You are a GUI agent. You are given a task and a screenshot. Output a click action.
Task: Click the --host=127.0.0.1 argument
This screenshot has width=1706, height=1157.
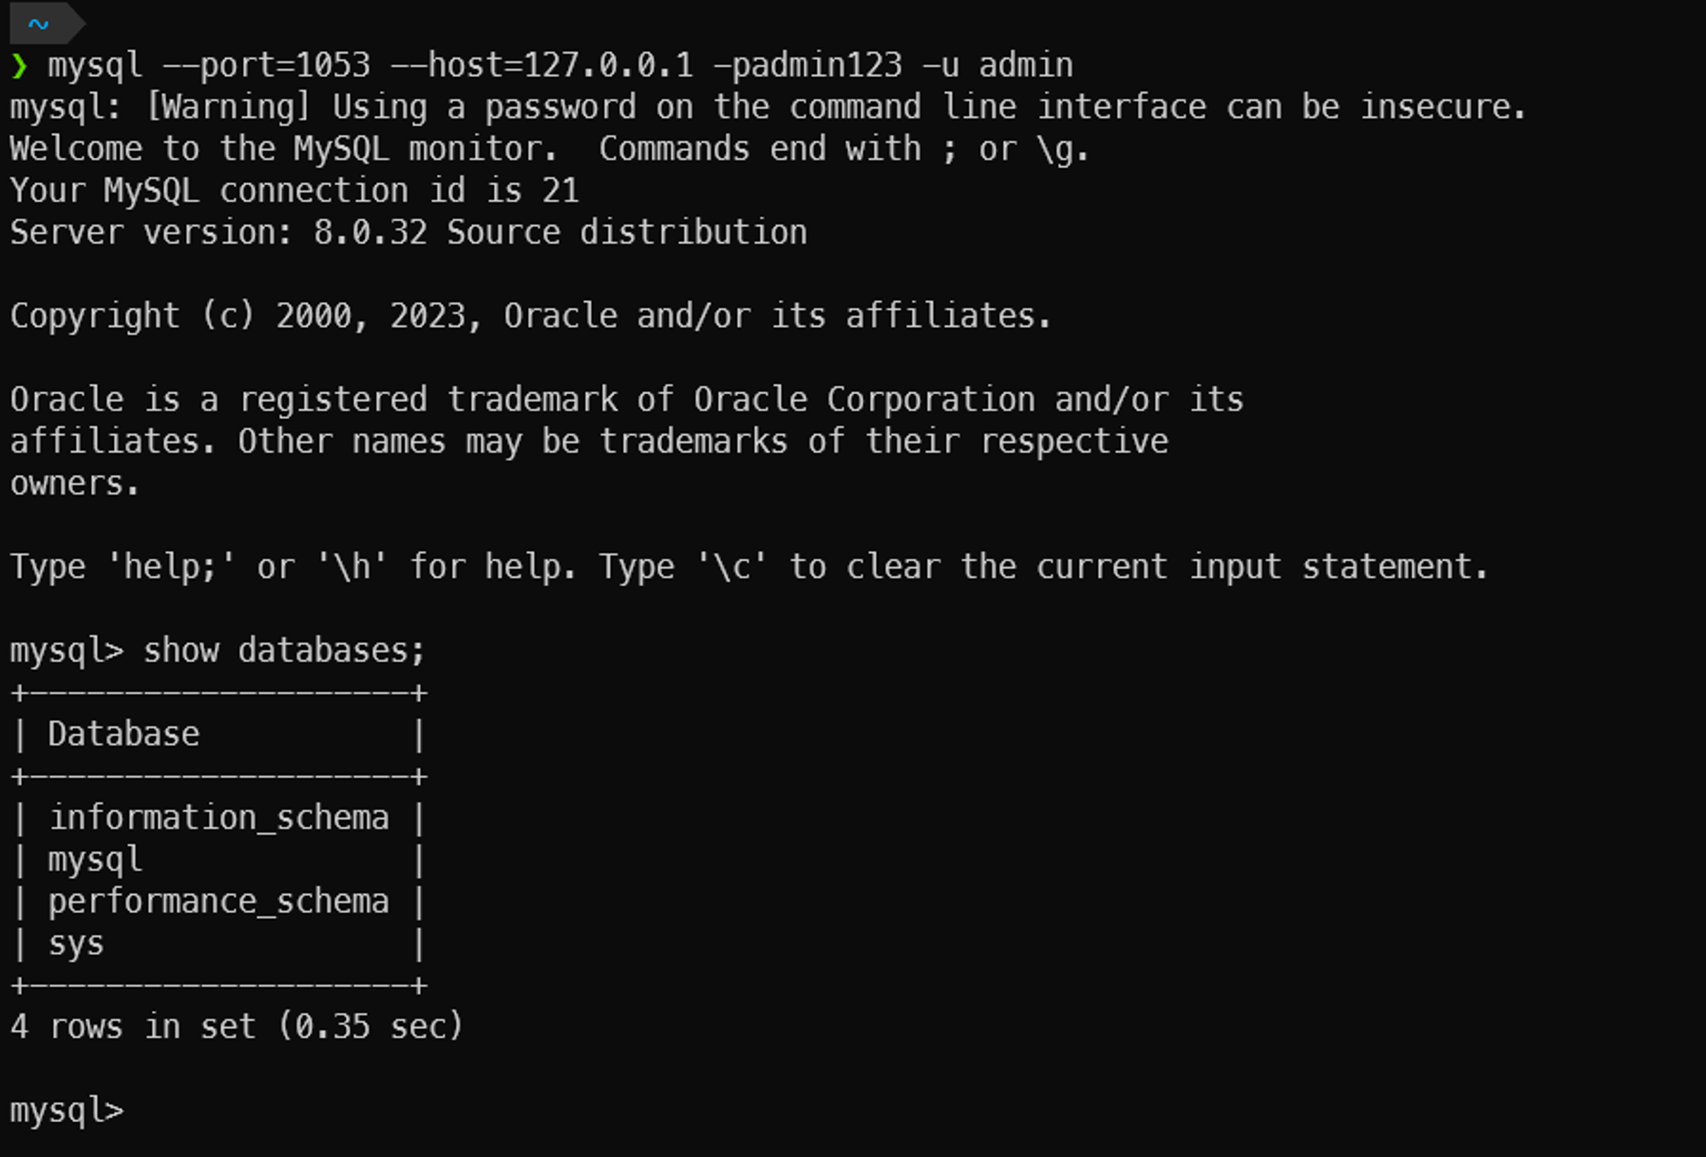pos(541,66)
